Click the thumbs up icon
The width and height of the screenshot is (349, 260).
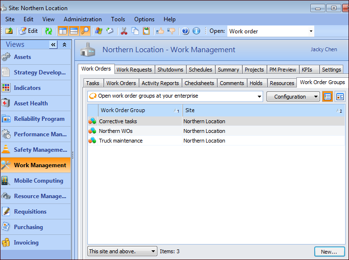click(160, 31)
